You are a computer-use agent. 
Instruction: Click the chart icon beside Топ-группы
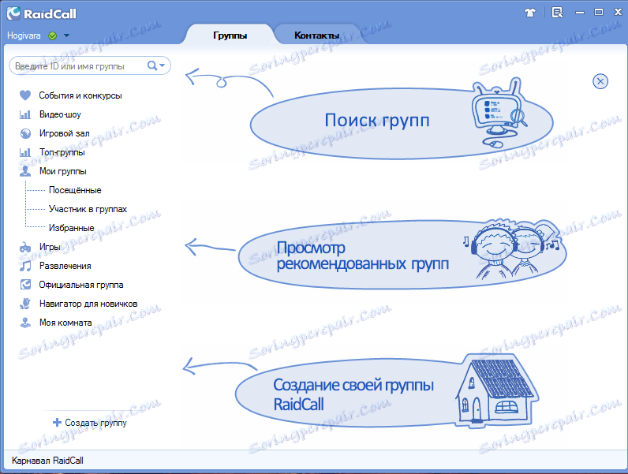click(25, 152)
